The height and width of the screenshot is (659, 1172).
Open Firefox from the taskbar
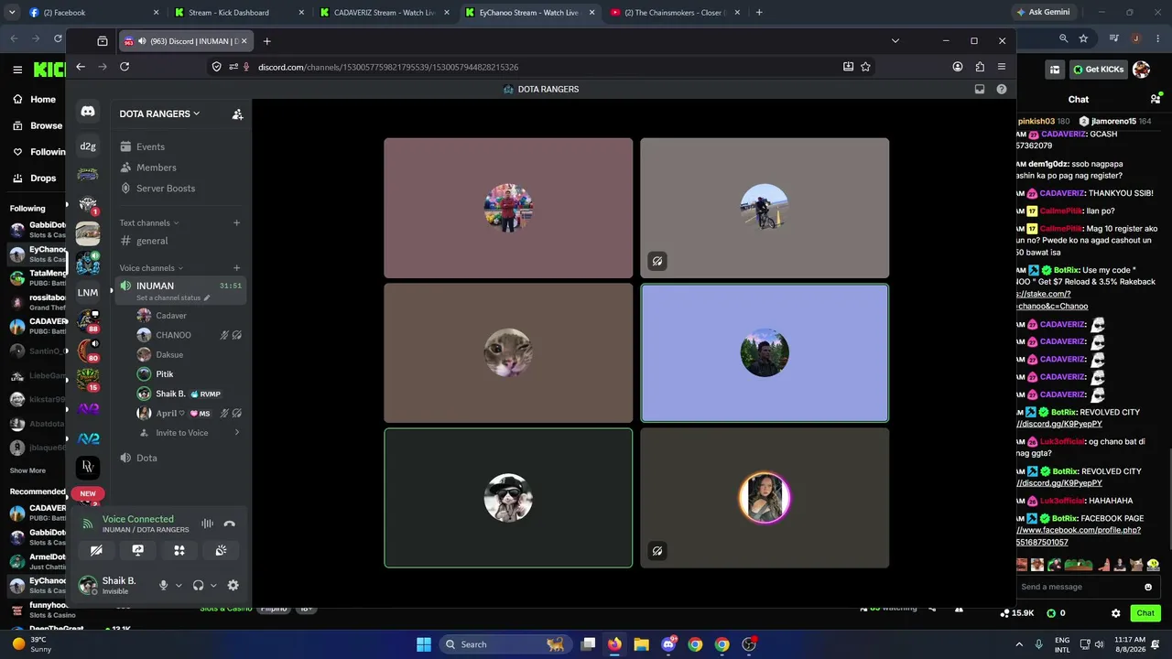pos(614,644)
